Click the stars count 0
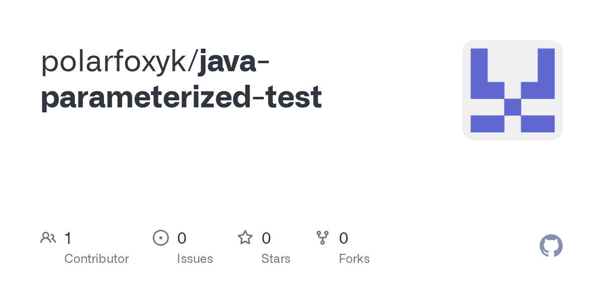Viewport: 603px width, 301px height. (266, 238)
